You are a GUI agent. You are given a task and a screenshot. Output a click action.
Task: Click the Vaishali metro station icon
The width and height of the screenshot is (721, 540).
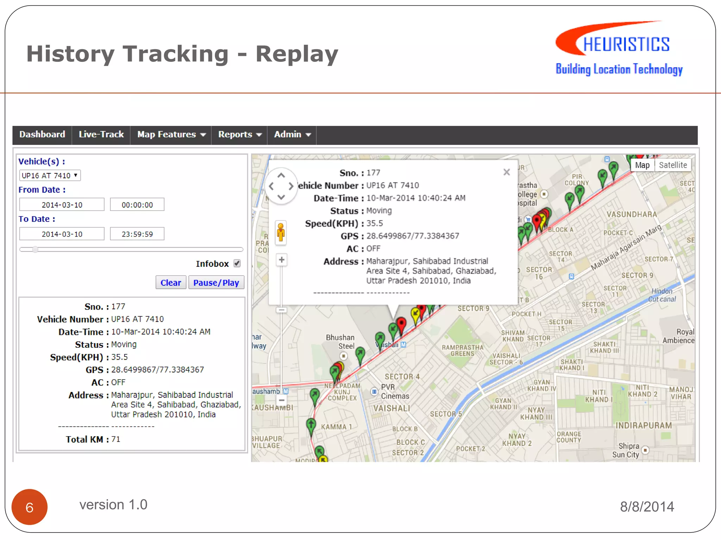point(403,345)
